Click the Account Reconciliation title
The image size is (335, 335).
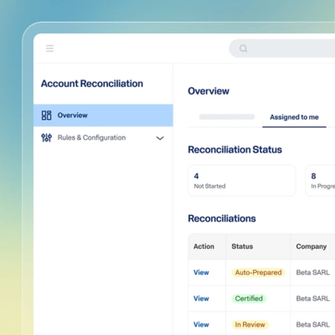pyautogui.click(x=92, y=84)
